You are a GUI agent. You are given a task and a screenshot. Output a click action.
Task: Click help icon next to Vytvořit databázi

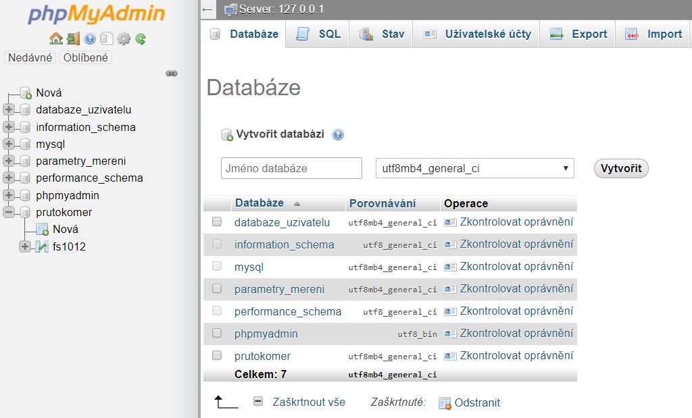338,134
